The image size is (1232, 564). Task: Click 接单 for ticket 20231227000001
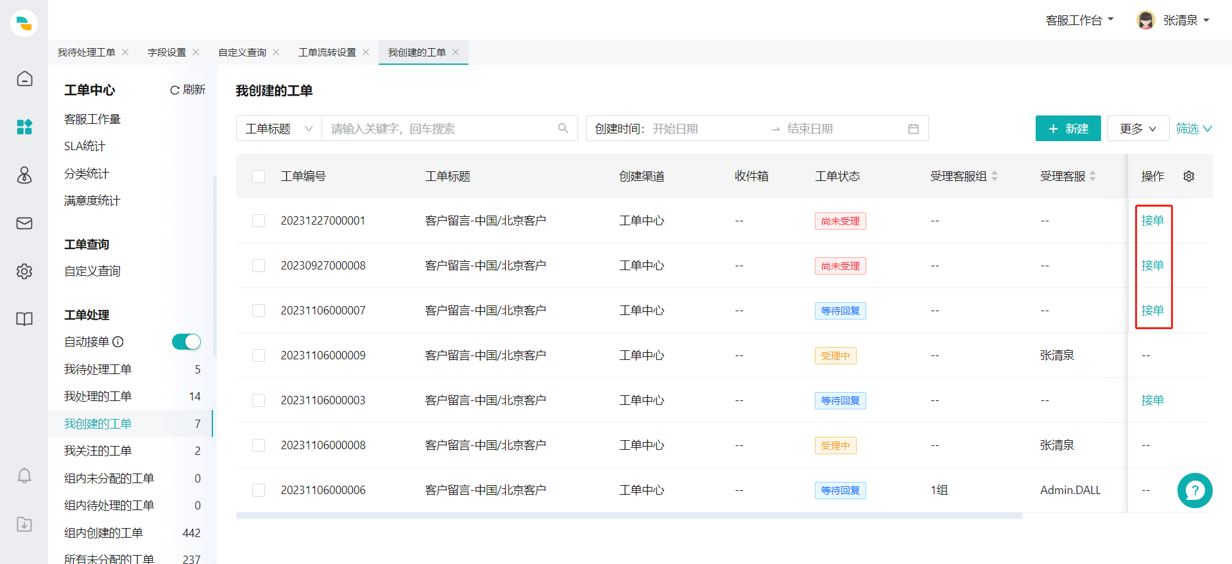(1152, 221)
